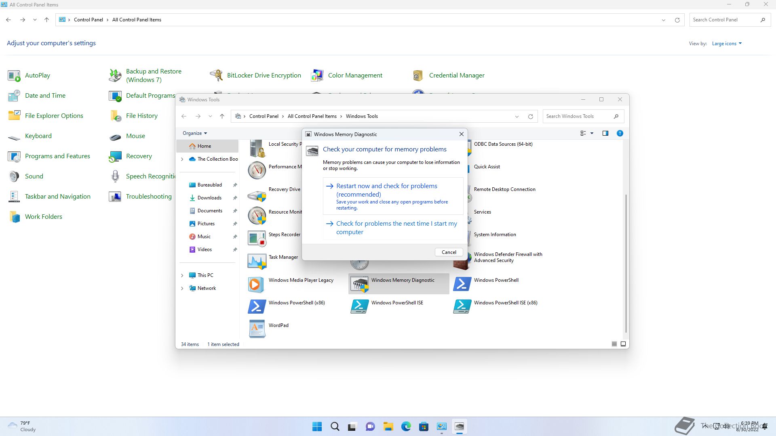This screenshot has height=436, width=776.
Task: Switch to large icons view in Windows Tools status bar
Action: tap(623, 344)
